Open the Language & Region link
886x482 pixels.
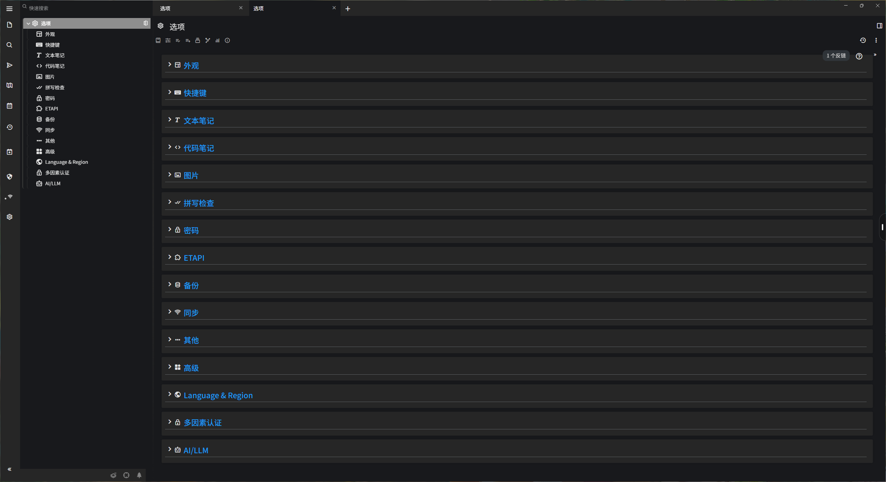pos(218,395)
